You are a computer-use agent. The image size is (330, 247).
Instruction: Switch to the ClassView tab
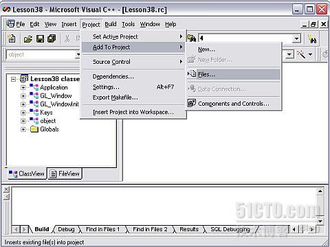pyautogui.click(x=27, y=174)
